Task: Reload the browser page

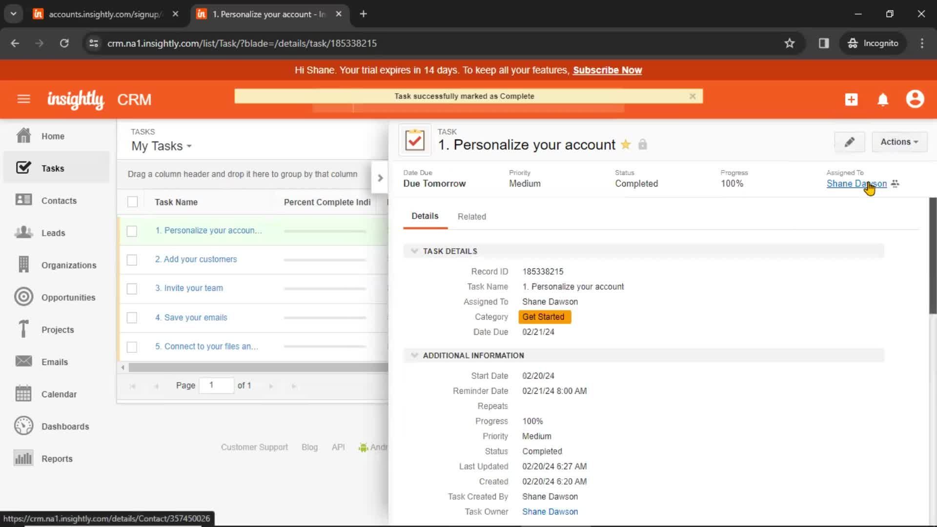Action: tap(64, 43)
